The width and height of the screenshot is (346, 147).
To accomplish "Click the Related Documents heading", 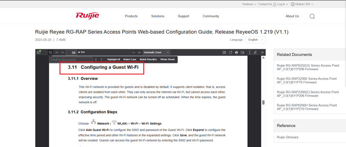I will (x=294, y=54).
